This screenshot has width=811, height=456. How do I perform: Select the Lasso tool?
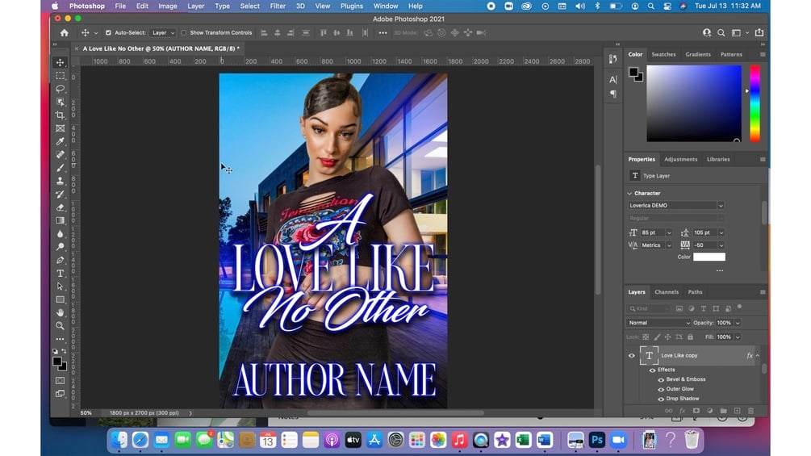coord(61,89)
